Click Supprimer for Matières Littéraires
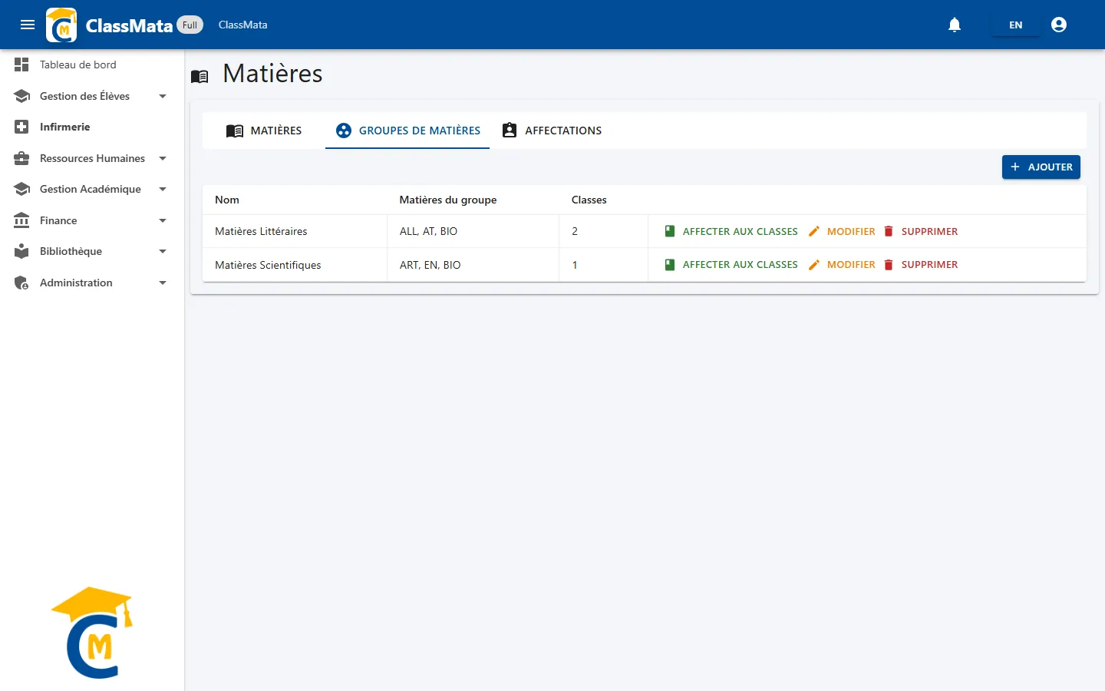The image size is (1105, 691). 921,231
